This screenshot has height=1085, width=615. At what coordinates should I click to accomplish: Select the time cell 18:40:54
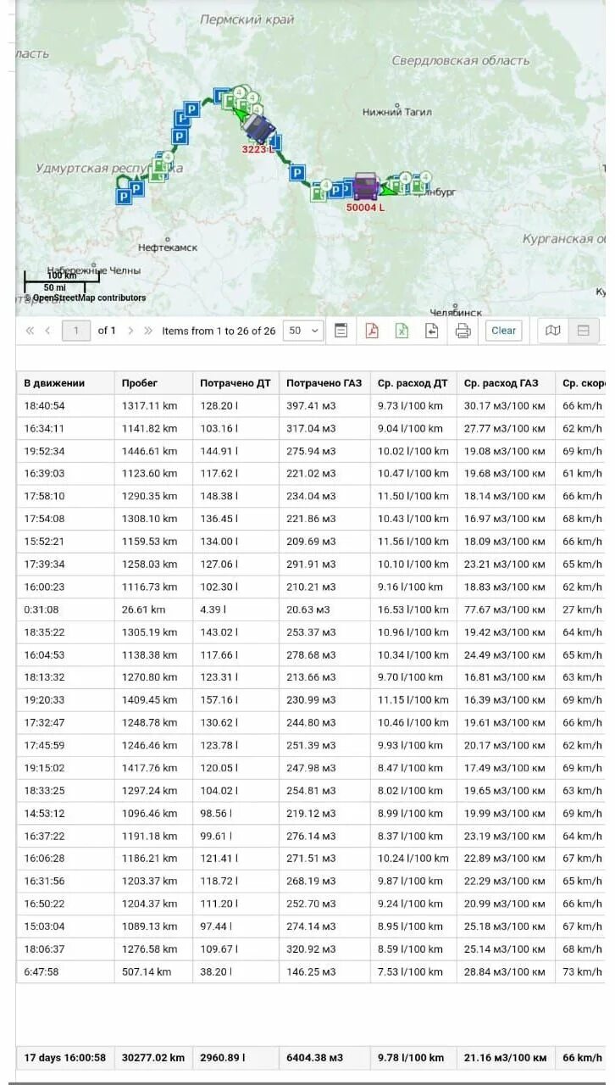click(x=65, y=406)
